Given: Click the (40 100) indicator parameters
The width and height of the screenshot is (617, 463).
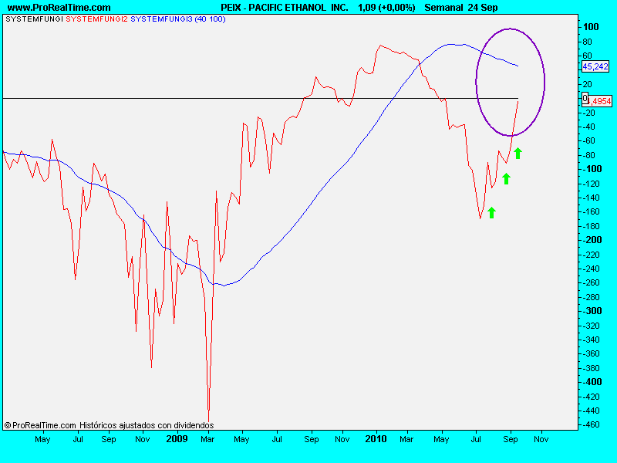Looking at the screenshot, I should click(210, 19).
